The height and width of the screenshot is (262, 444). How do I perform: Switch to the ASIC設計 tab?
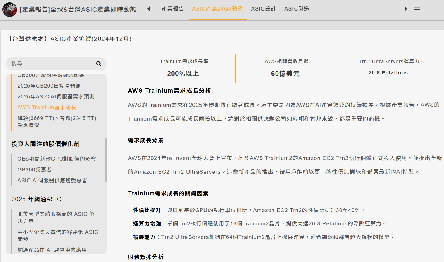click(263, 9)
